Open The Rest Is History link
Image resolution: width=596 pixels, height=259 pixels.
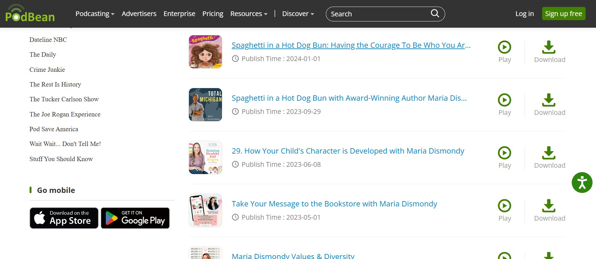pos(55,84)
